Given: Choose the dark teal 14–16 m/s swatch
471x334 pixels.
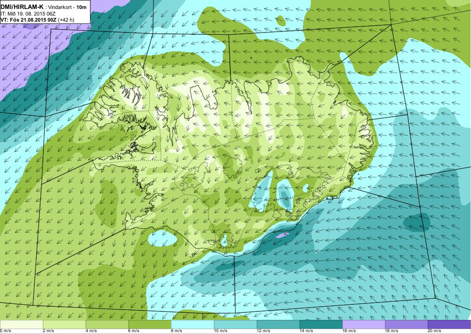Looking at the screenshot, I should [321, 324].
